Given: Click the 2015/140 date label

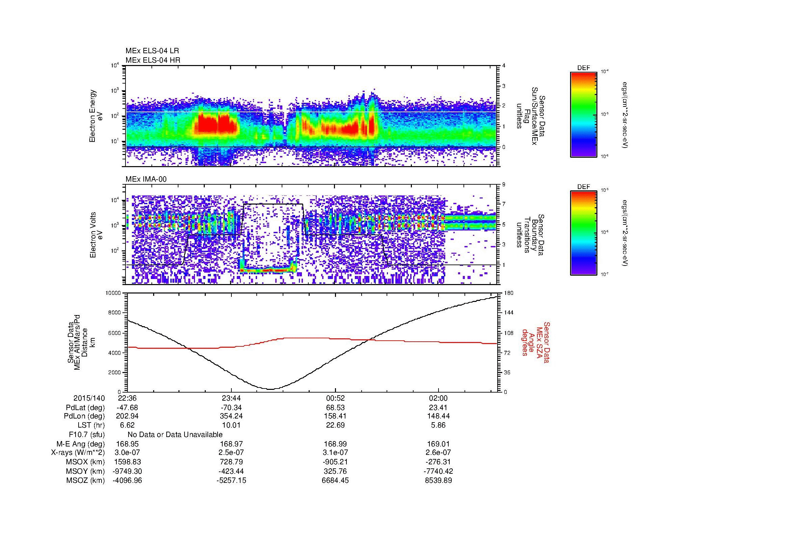Looking at the screenshot, I should pyautogui.click(x=89, y=398).
